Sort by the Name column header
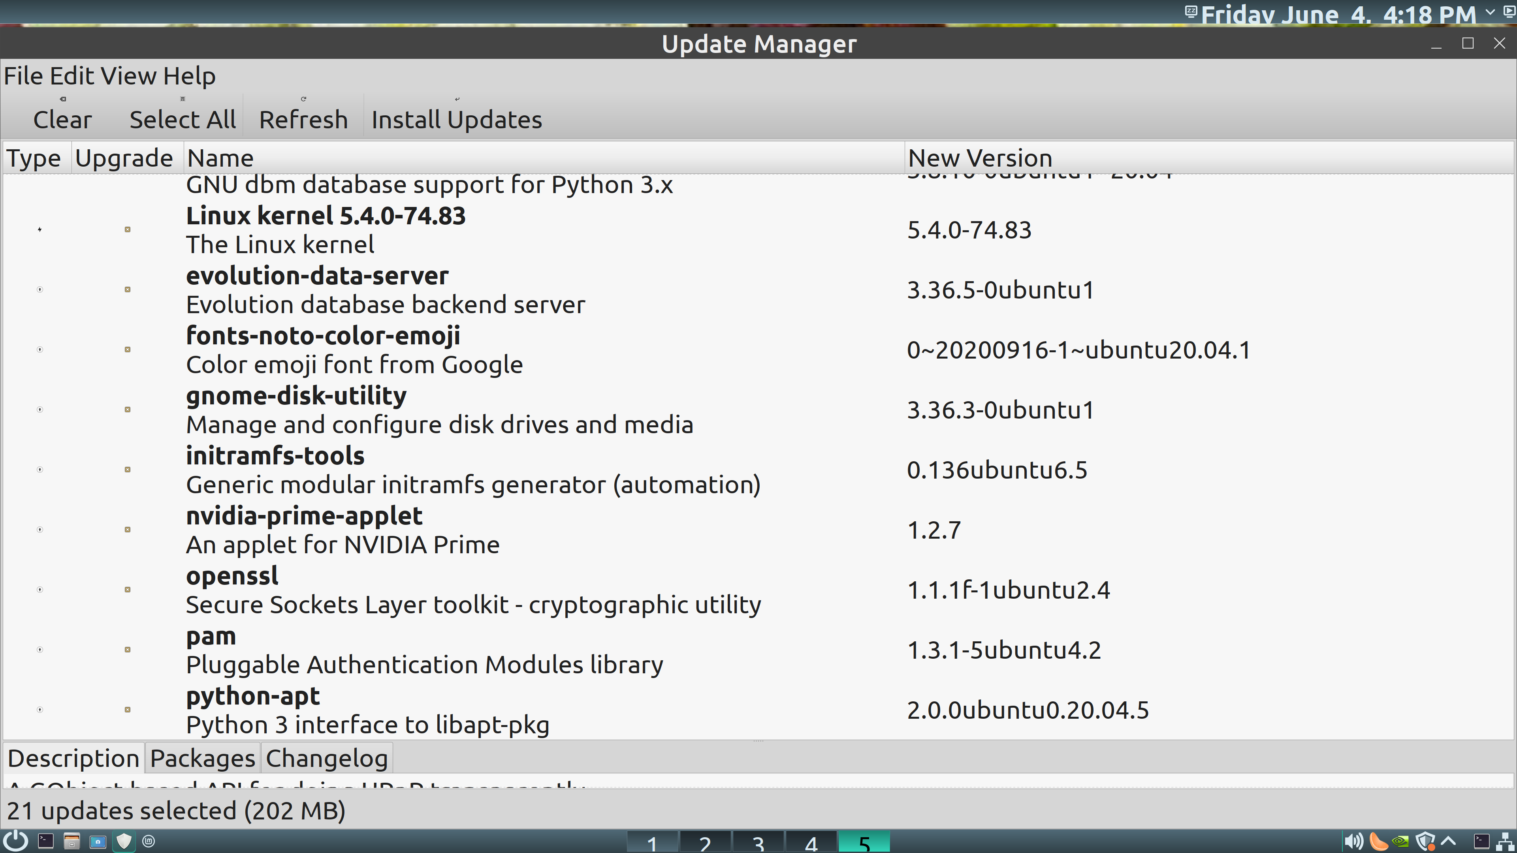This screenshot has width=1517, height=853. point(544,158)
